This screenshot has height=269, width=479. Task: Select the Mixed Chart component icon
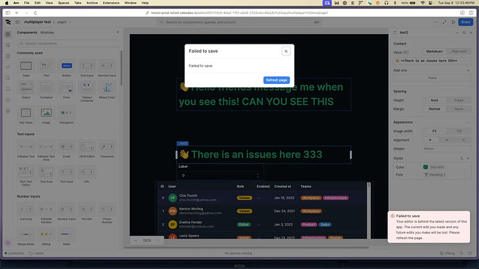(x=107, y=88)
